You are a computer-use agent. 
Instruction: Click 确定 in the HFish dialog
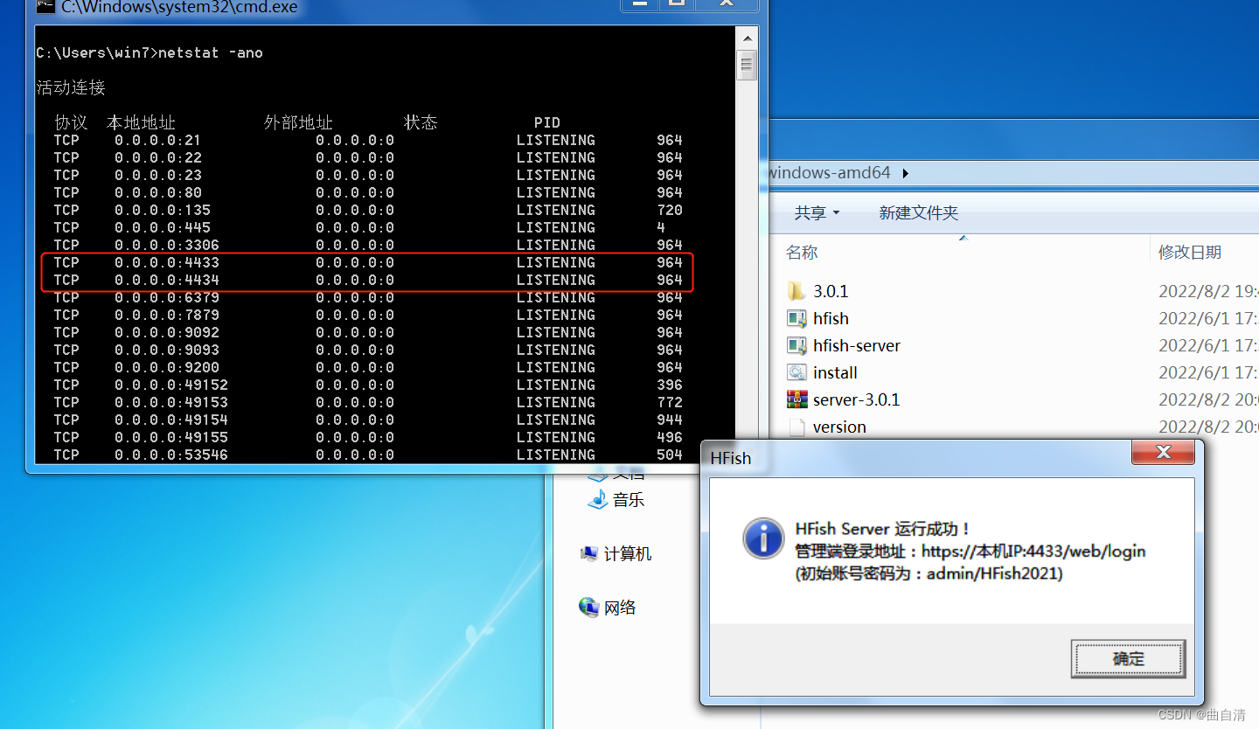pos(1128,659)
